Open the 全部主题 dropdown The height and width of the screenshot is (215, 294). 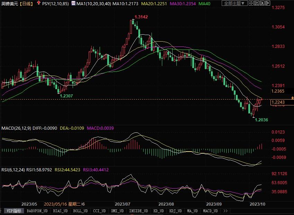point(234,3)
